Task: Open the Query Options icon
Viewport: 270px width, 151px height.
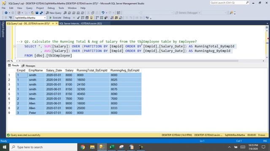Action: tap(87, 18)
